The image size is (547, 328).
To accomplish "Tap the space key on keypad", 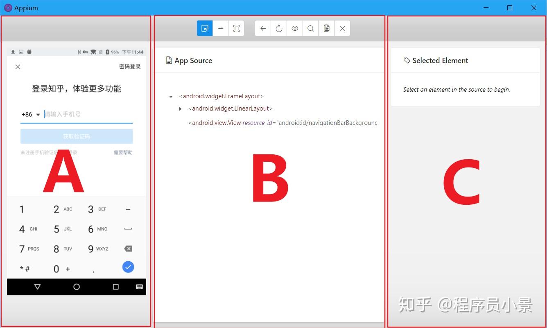I will (128, 229).
